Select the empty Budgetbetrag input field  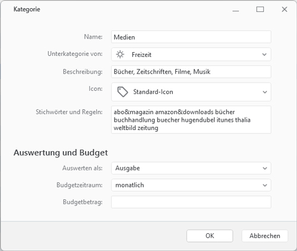click(191, 202)
